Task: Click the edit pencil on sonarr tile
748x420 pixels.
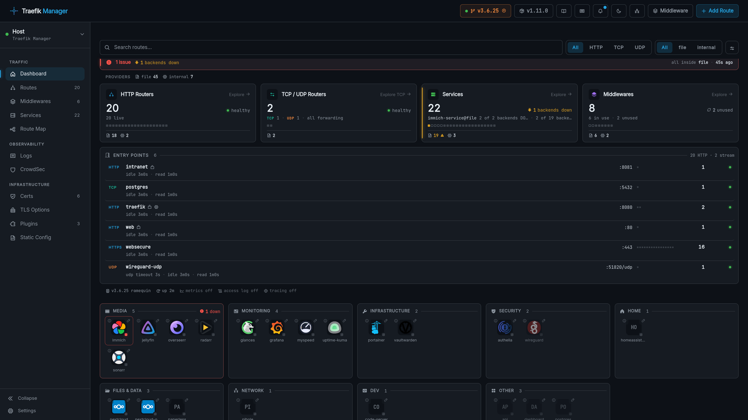Action: point(129,351)
